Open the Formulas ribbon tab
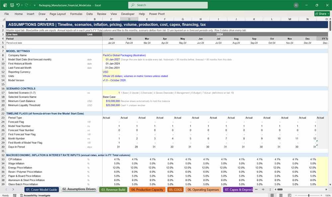The image size is (332, 197). pos(76,14)
